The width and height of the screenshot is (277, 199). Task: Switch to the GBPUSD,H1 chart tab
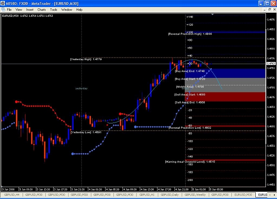[147, 195]
